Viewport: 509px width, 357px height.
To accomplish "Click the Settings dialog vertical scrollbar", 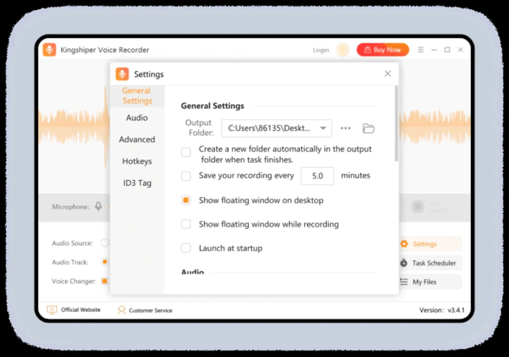I will (x=396, y=123).
